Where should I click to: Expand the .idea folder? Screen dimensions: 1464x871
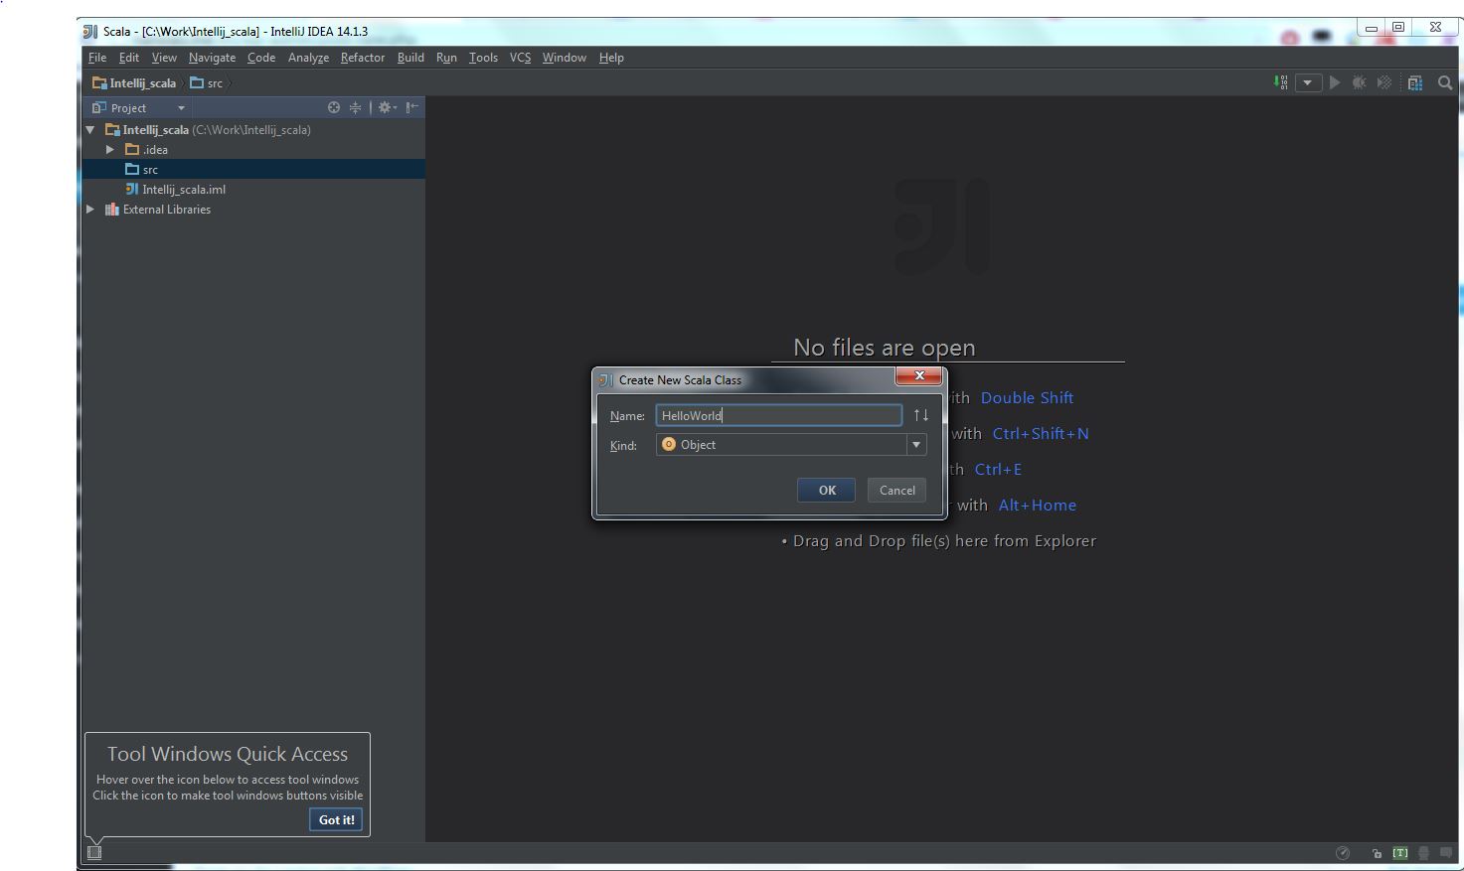(110, 150)
